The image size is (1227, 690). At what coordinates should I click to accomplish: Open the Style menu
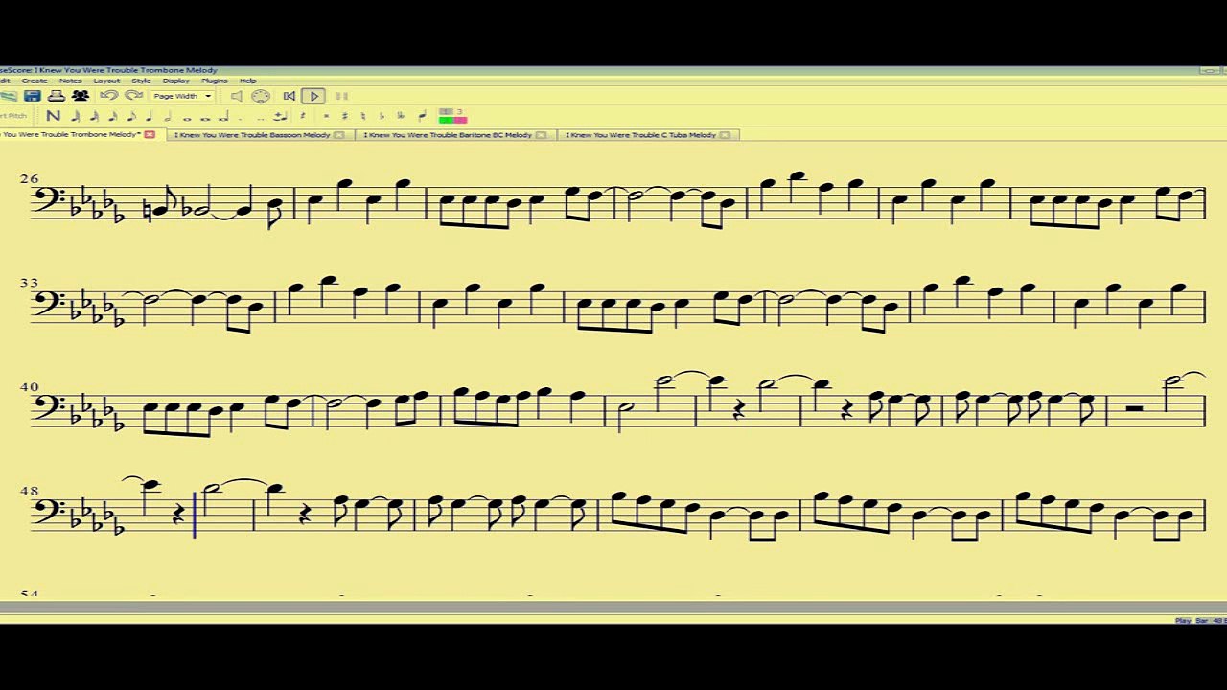[141, 80]
